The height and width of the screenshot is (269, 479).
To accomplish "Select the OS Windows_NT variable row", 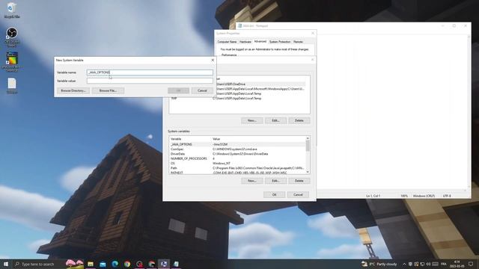I will point(237,164).
